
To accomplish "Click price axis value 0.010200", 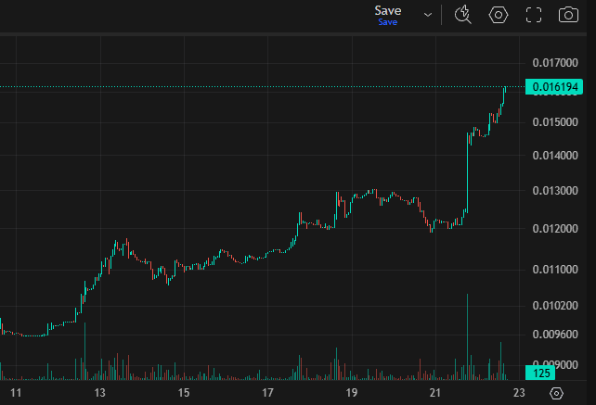I will 555,306.
